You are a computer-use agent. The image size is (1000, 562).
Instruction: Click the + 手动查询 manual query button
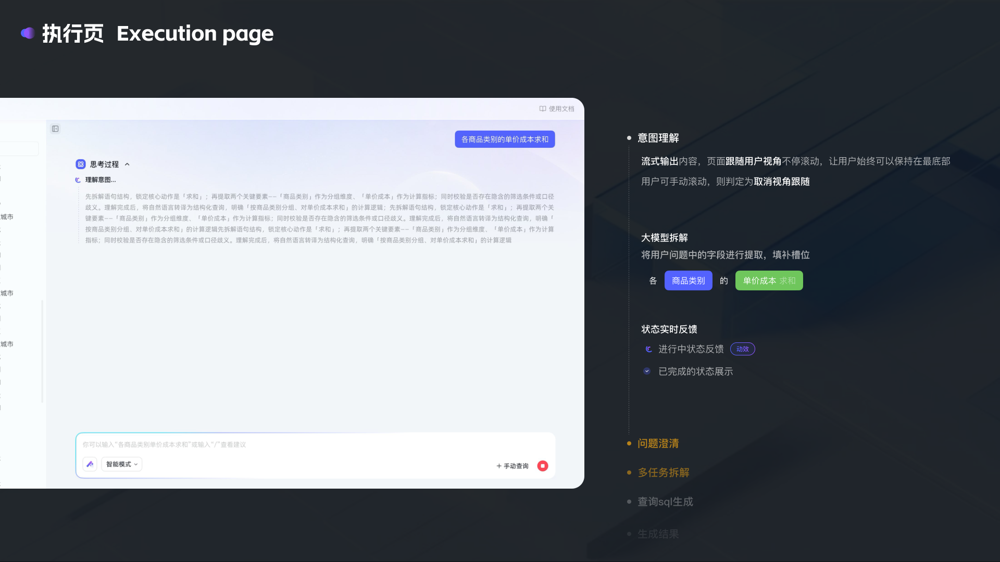click(x=512, y=466)
